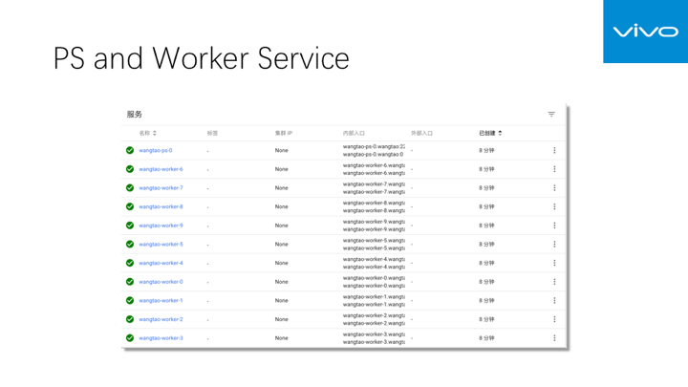
Task: Open the actions menu for wangtao-worker-0
Action: click(x=554, y=282)
